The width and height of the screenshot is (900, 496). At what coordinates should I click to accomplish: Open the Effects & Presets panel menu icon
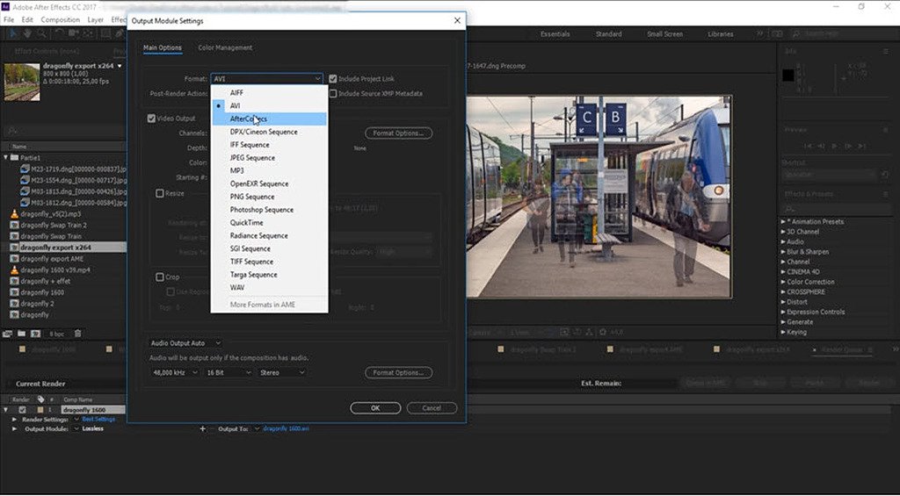(x=887, y=194)
